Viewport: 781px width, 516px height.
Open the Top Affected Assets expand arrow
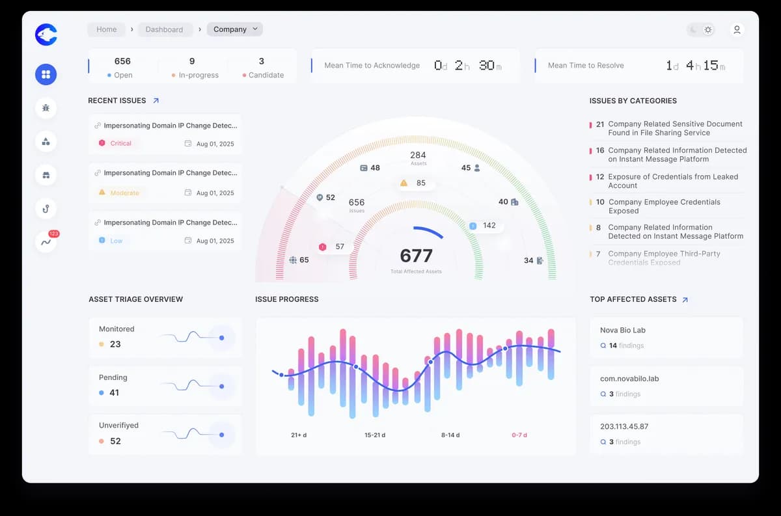(x=683, y=299)
